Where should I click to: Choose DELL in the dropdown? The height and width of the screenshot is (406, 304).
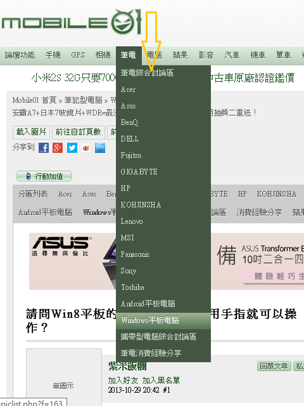tap(163, 139)
